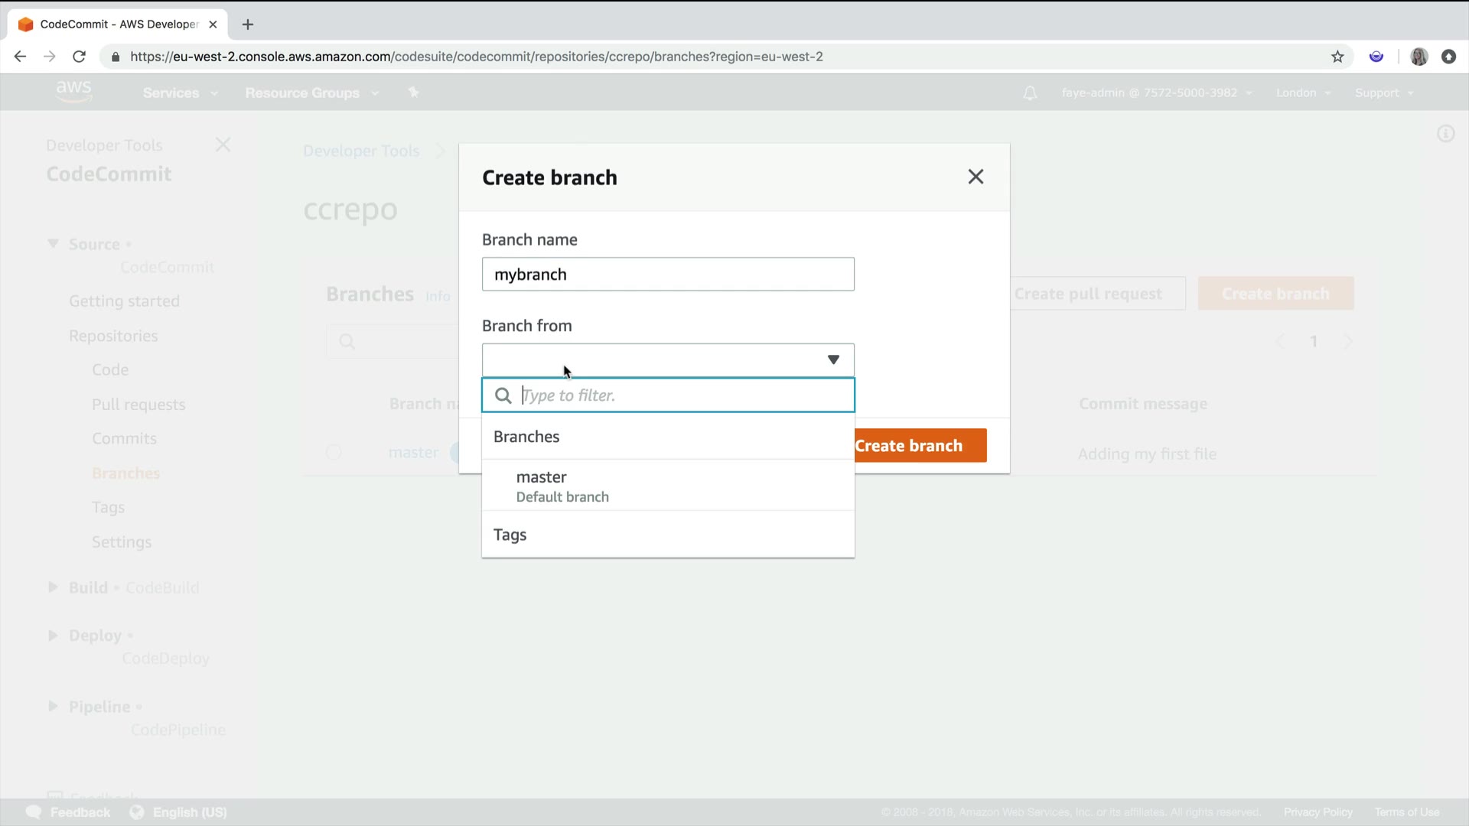This screenshot has width=1469, height=826.
Task: Click the orange Create branch button
Action: 920,446
